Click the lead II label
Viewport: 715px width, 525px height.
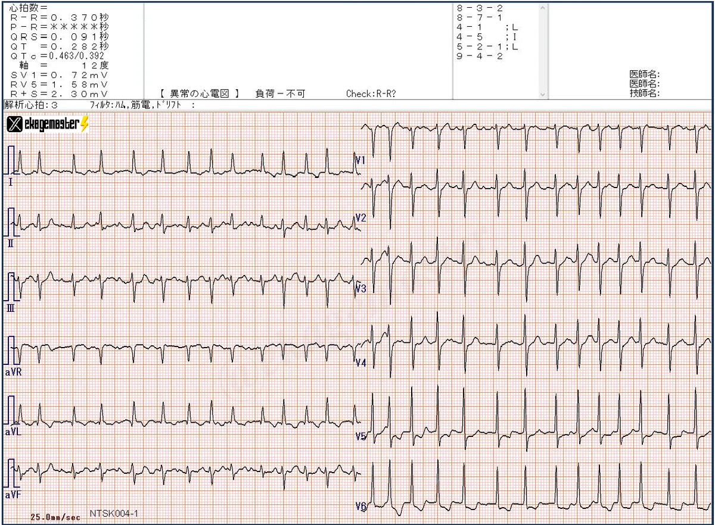click(11, 243)
